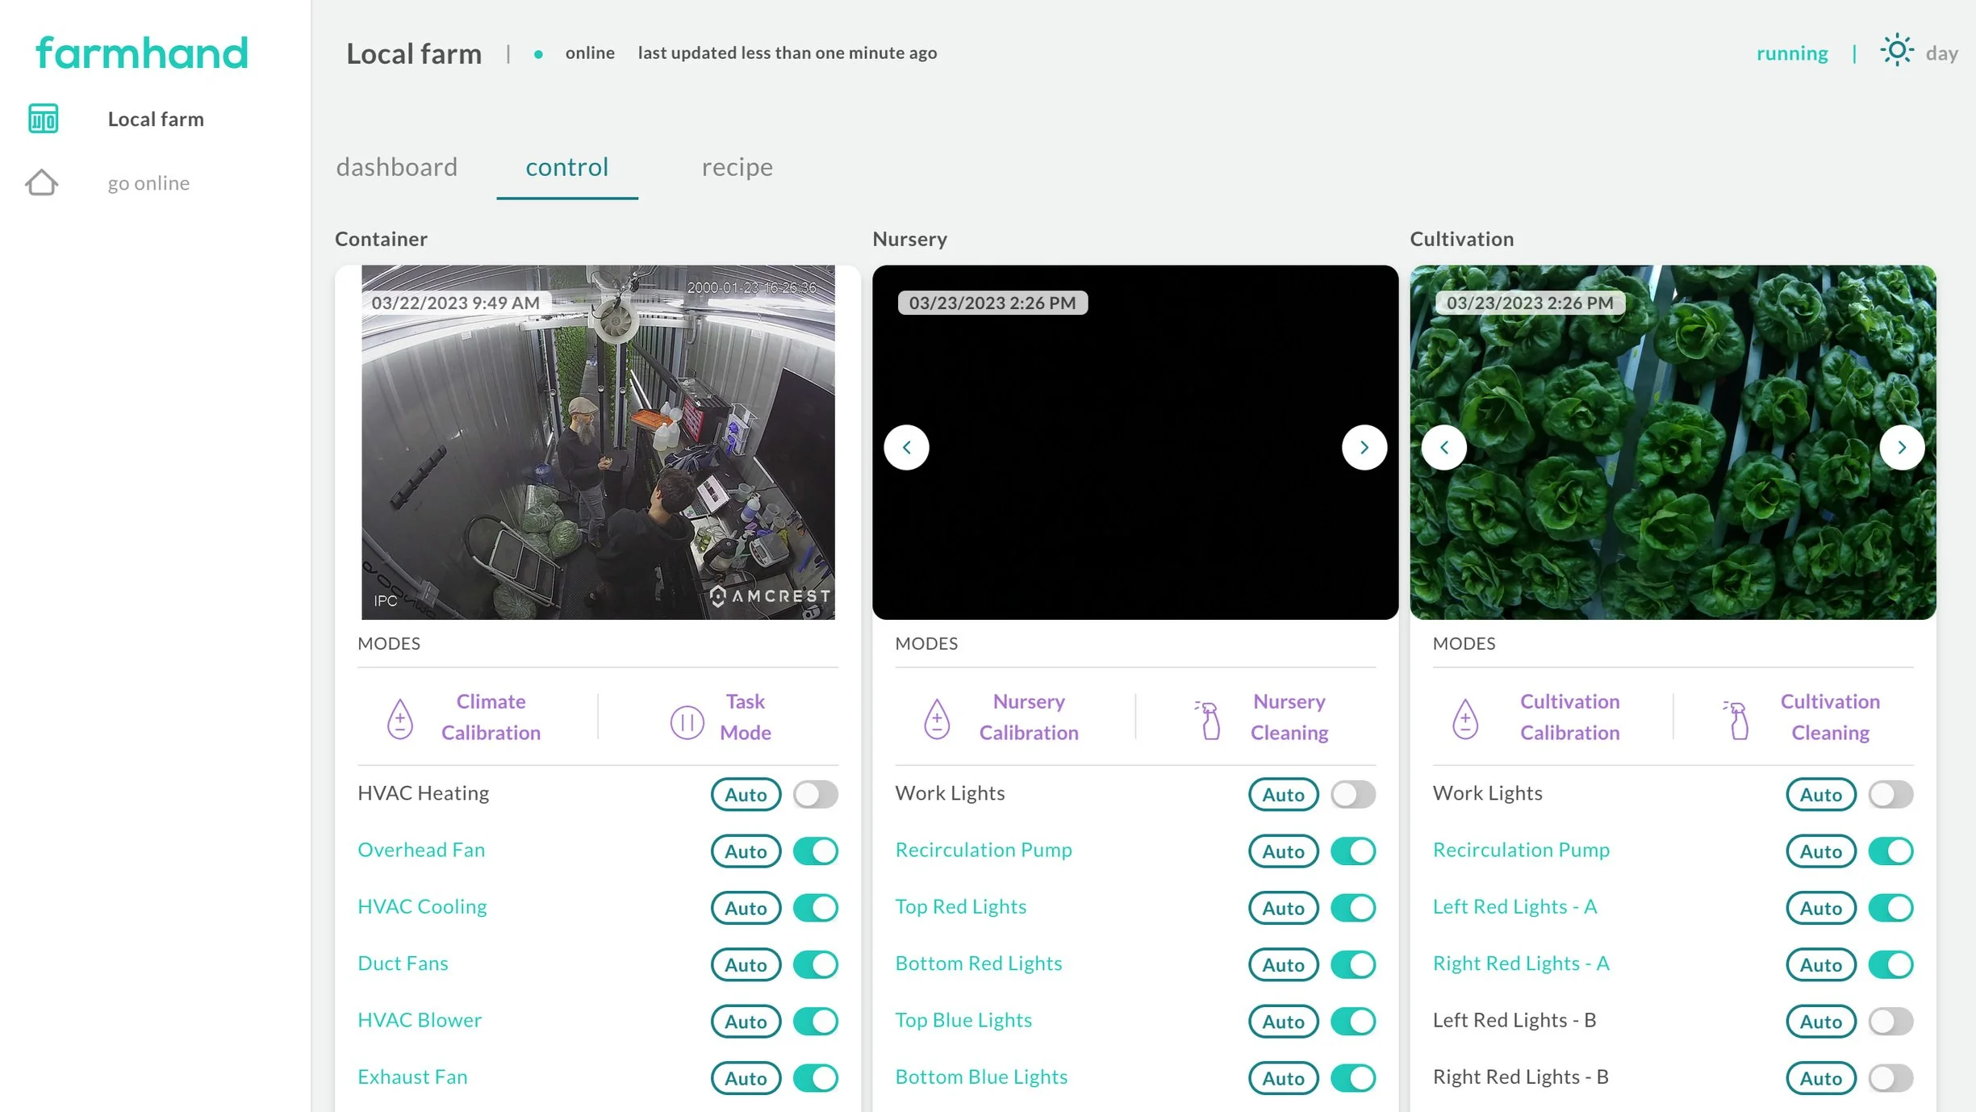Click the go online home icon
This screenshot has height=1112, width=1976.
[41, 182]
